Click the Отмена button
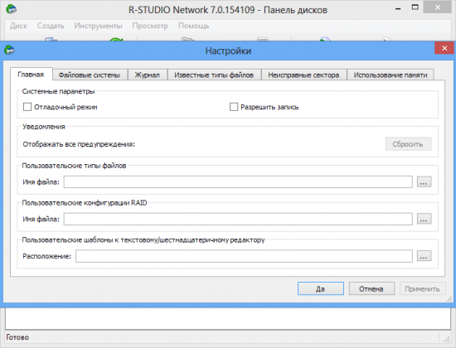 pyautogui.click(x=371, y=288)
